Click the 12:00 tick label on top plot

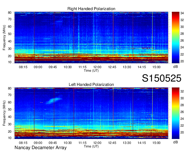point(97,67)
